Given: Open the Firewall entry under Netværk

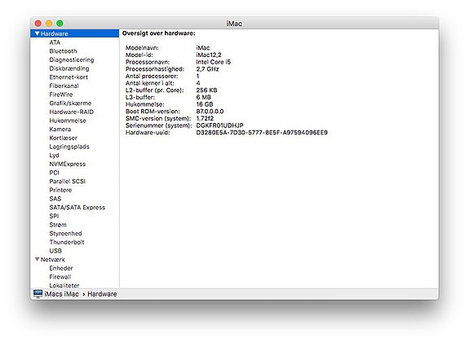Looking at the screenshot, I should [60, 277].
